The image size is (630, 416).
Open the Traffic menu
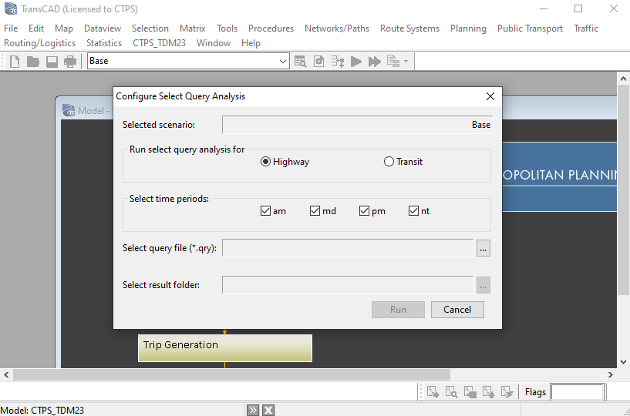point(586,29)
